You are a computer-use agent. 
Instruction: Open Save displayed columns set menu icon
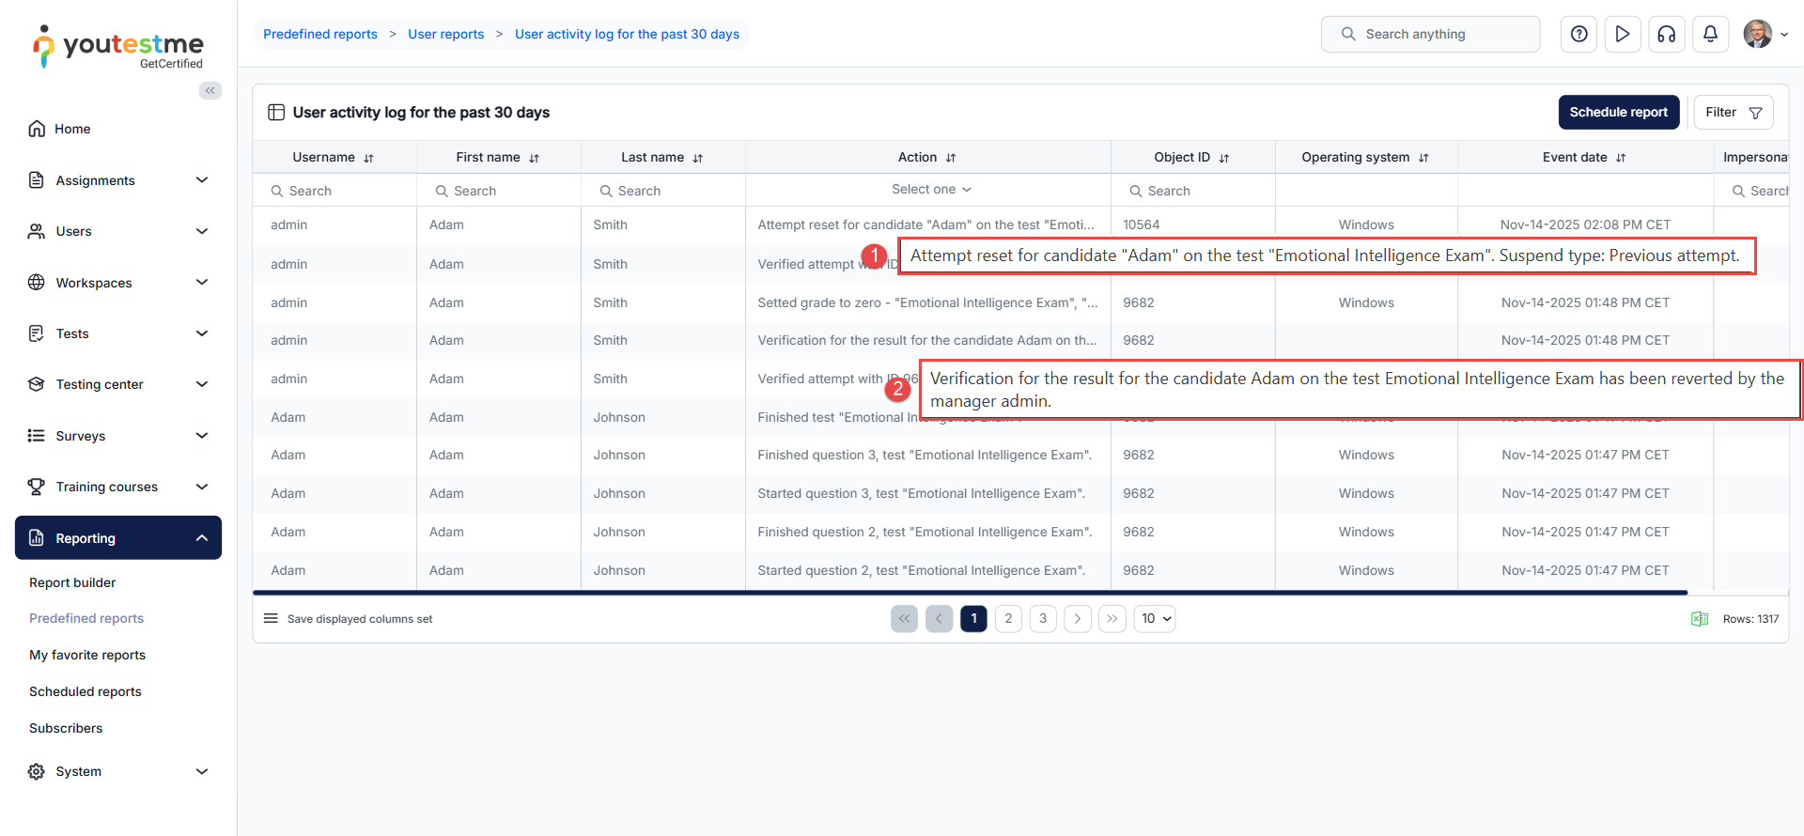point(271,618)
